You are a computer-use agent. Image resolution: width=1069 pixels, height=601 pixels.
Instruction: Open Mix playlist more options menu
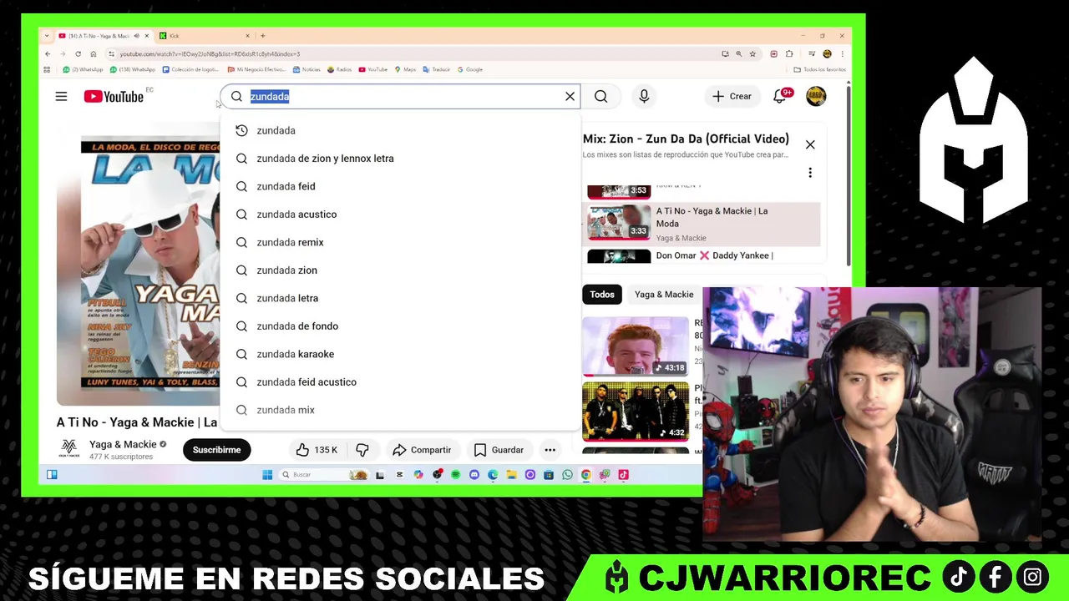pyautogui.click(x=809, y=173)
